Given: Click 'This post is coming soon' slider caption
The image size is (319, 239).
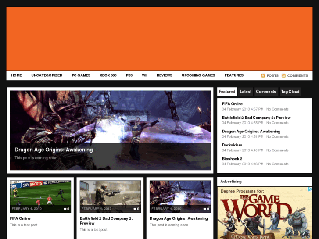Looking at the screenshot, I should tap(36, 158).
